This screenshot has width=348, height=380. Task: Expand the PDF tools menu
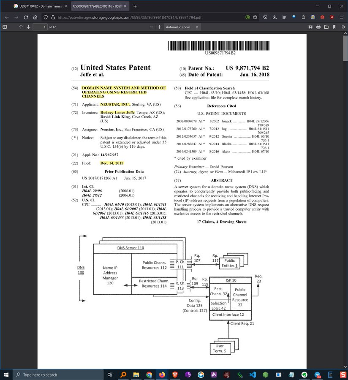click(343, 27)
